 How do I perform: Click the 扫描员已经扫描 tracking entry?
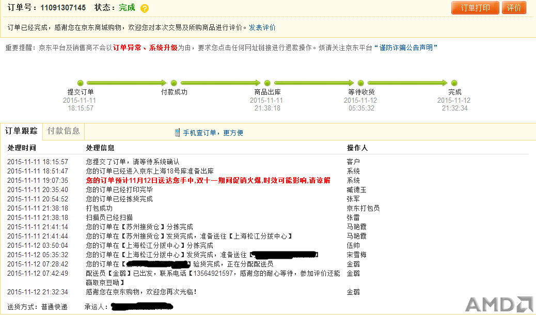[109, 217]
